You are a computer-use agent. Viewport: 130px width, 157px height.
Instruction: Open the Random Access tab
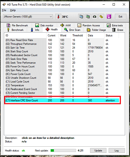(89, 25)
